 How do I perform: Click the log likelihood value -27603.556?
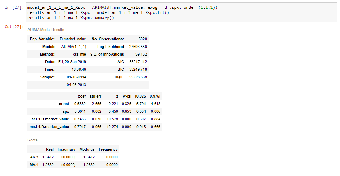(137, 47)
